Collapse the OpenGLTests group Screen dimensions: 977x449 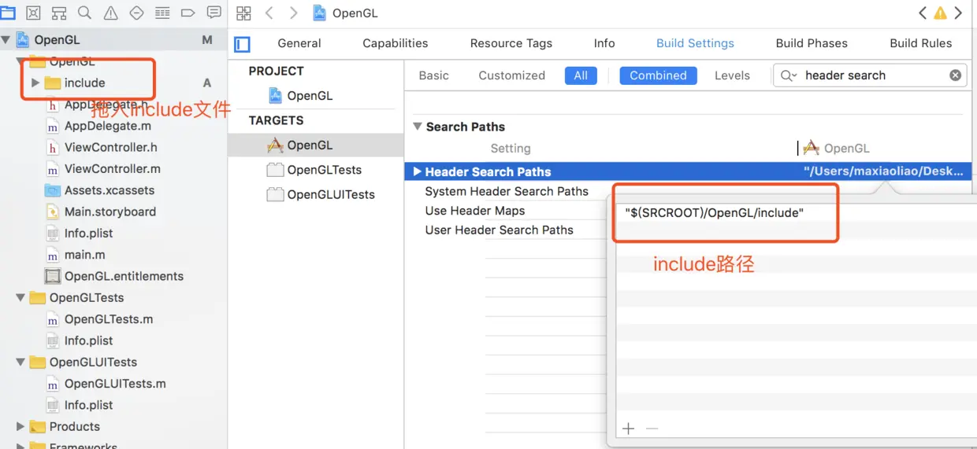pos(20,297)
